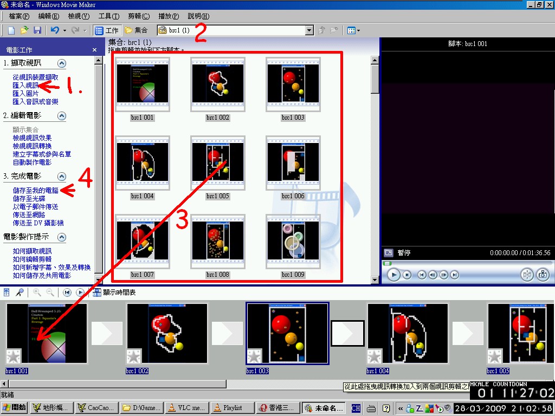Click the Rewind Storyboard icon

(x=67, y=292)
